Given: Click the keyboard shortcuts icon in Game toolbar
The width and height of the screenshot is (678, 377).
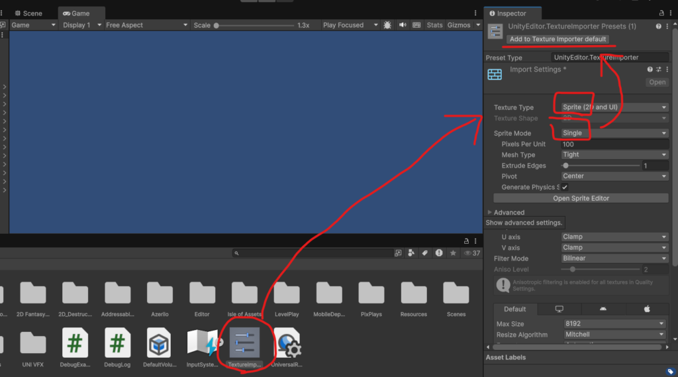Looking at the screenshot, I should pos(416,25).
